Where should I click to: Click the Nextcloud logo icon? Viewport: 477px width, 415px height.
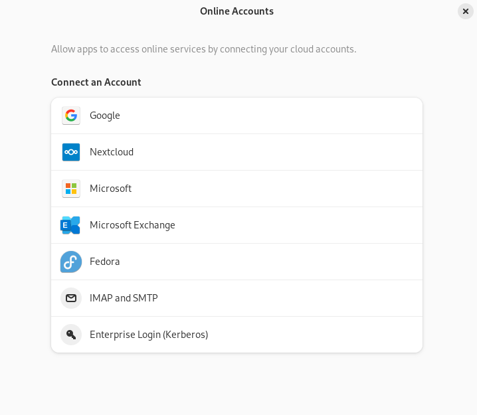(x=71, y=152)
